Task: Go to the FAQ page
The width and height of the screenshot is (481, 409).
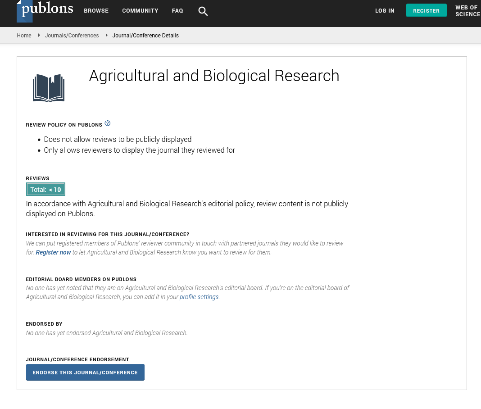Action: [x=177, y=11]
